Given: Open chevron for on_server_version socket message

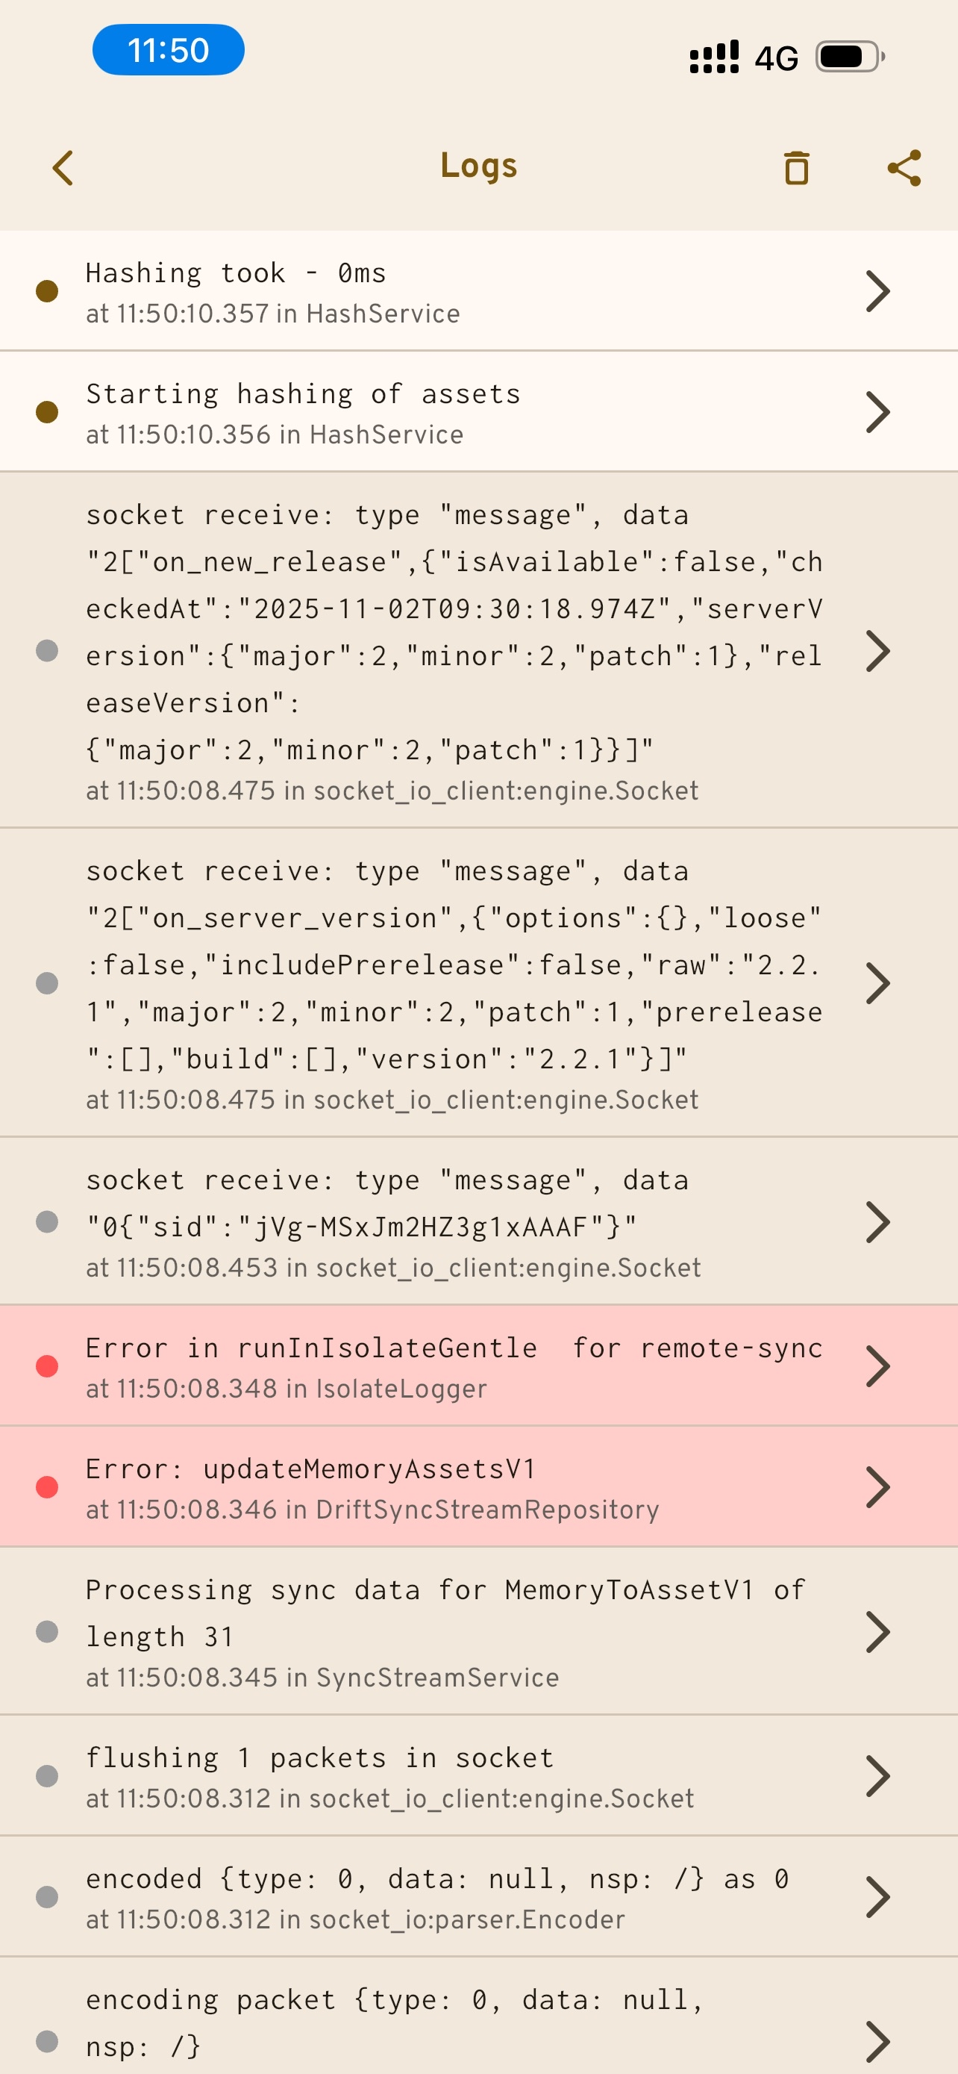Looking at the screenshot, I should click(877, 982).
